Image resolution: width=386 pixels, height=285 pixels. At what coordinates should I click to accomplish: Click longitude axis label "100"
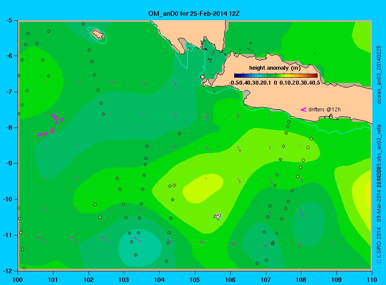pos(18,280)
